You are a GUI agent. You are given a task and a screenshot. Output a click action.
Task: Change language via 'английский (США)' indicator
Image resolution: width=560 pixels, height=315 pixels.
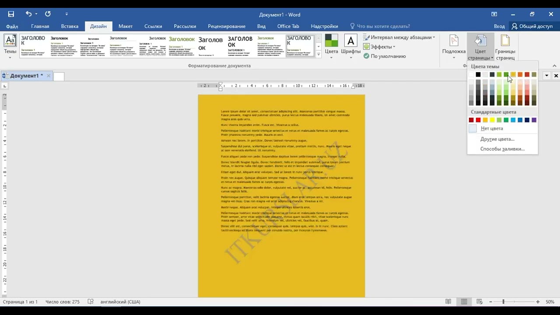point(120,302)
